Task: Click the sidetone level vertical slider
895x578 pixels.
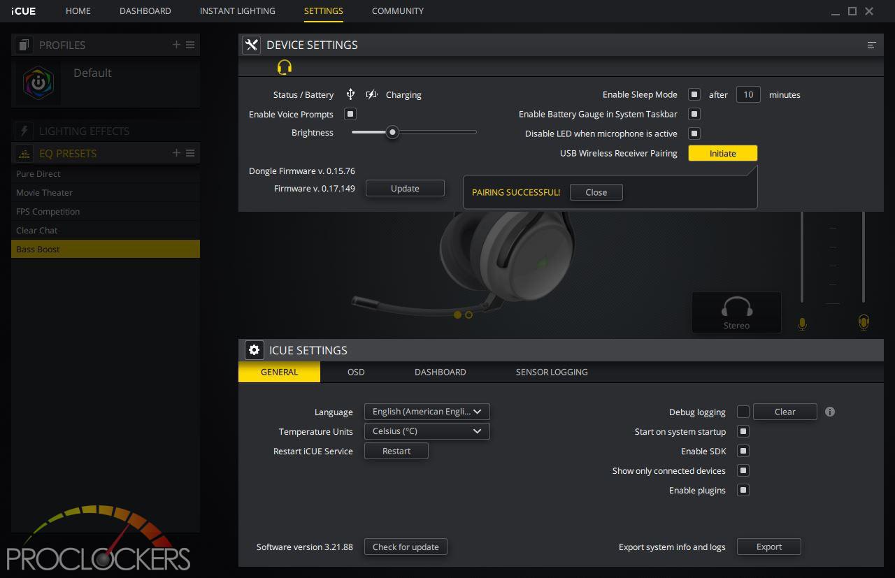Action: pyautogui.click(x=864, y=257)
